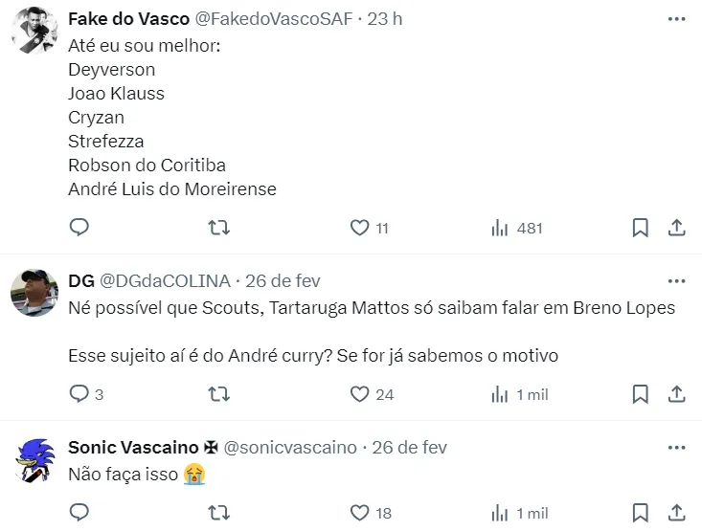Share the Fake do Vasco tweet
The height and width of the screenshot is (531, 702).
(675, 228)
